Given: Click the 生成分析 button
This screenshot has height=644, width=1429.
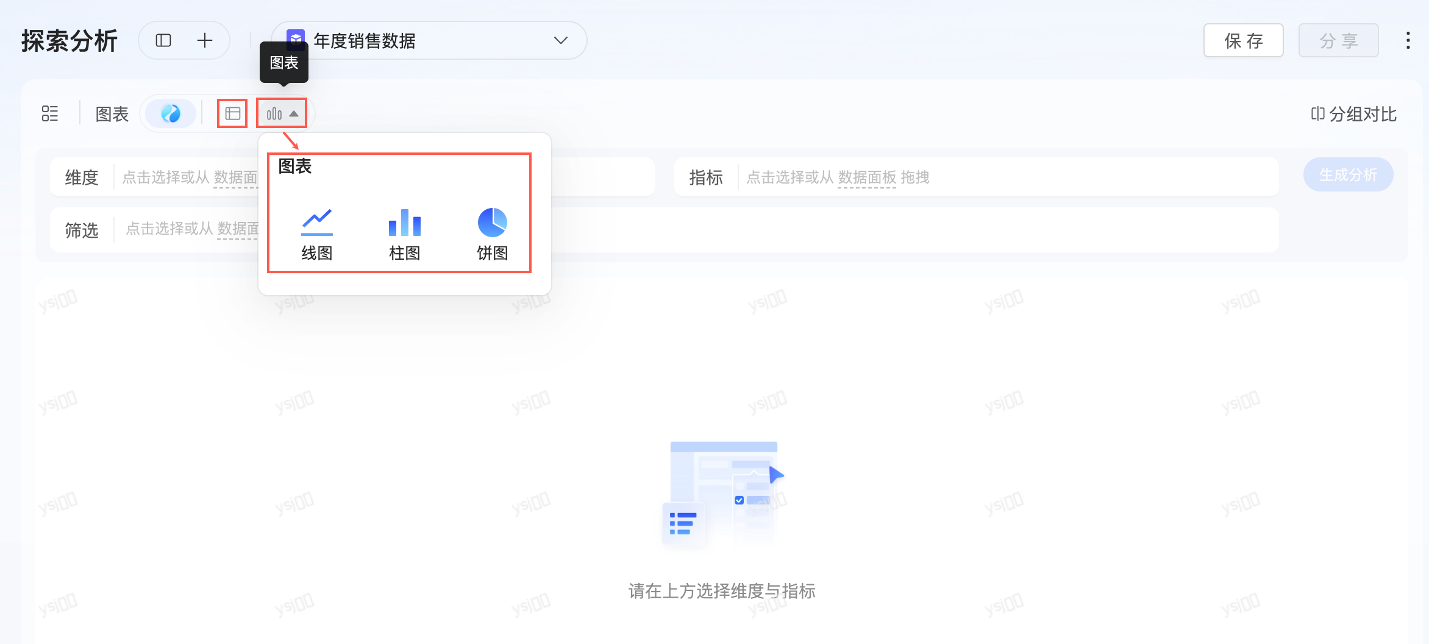Looking at the screenshot, I should [1349, 175].
